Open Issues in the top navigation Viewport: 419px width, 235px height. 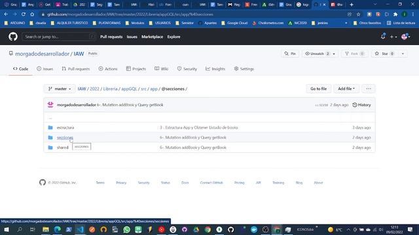pos(132,37)
